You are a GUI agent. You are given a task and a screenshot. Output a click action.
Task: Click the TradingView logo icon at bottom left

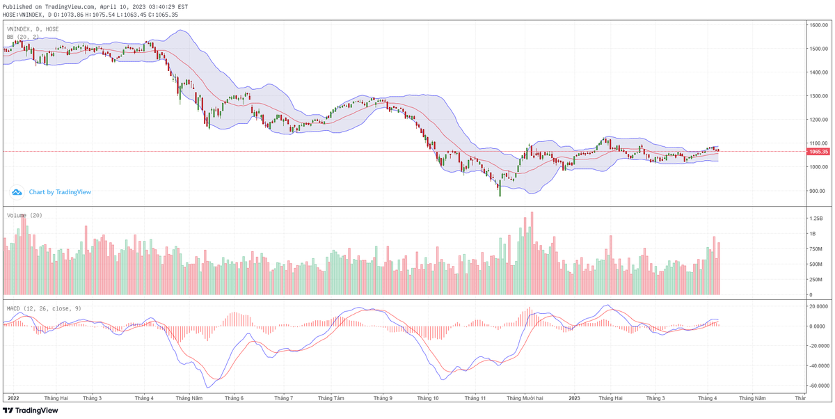click(9, 411)
